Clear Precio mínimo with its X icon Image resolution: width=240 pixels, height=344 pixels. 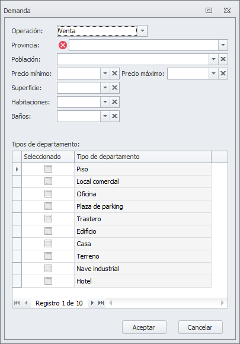tap(114, 74)
